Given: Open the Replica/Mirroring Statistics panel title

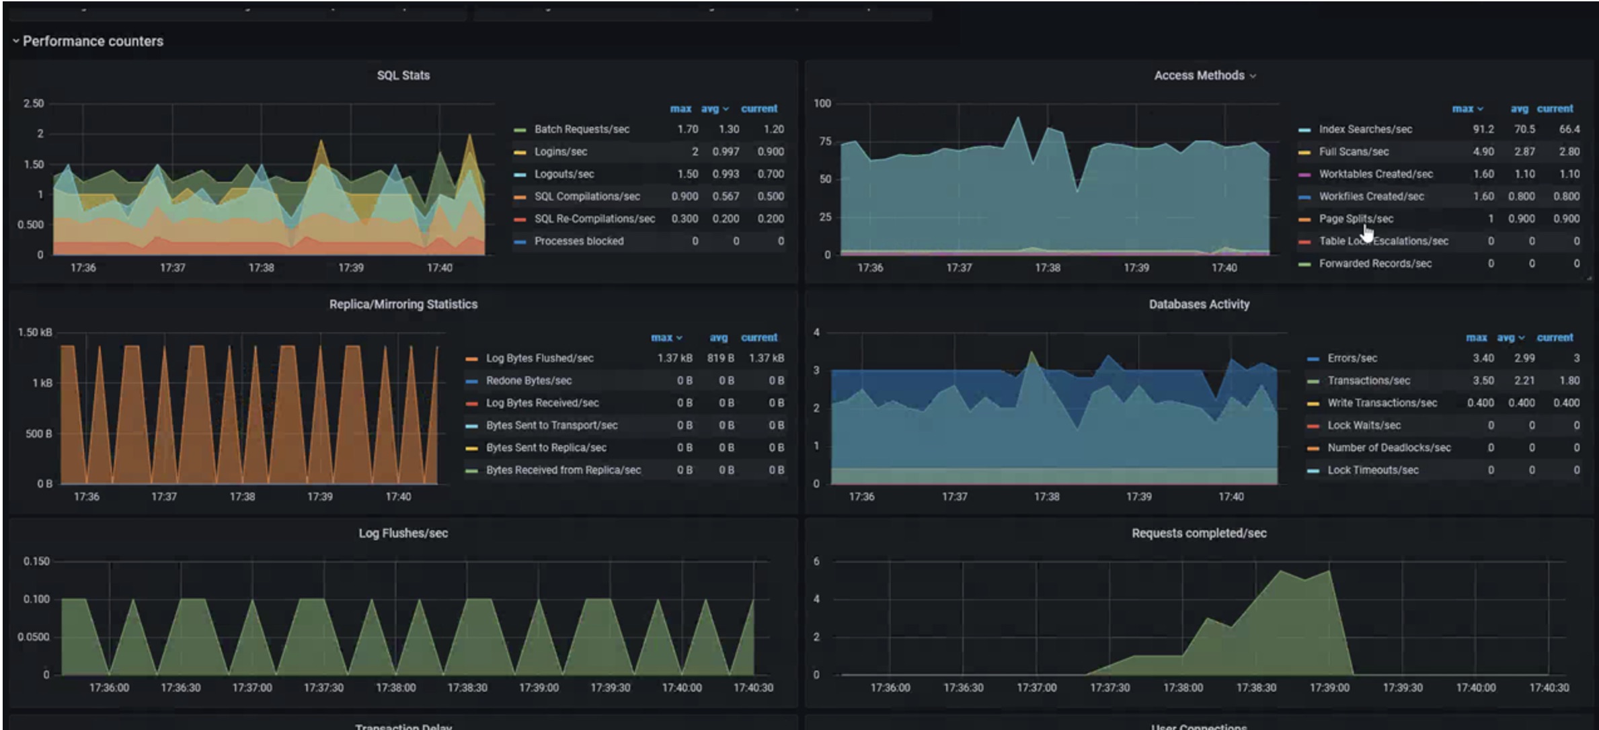Looking at the screenshot, I should pos(403,304).
